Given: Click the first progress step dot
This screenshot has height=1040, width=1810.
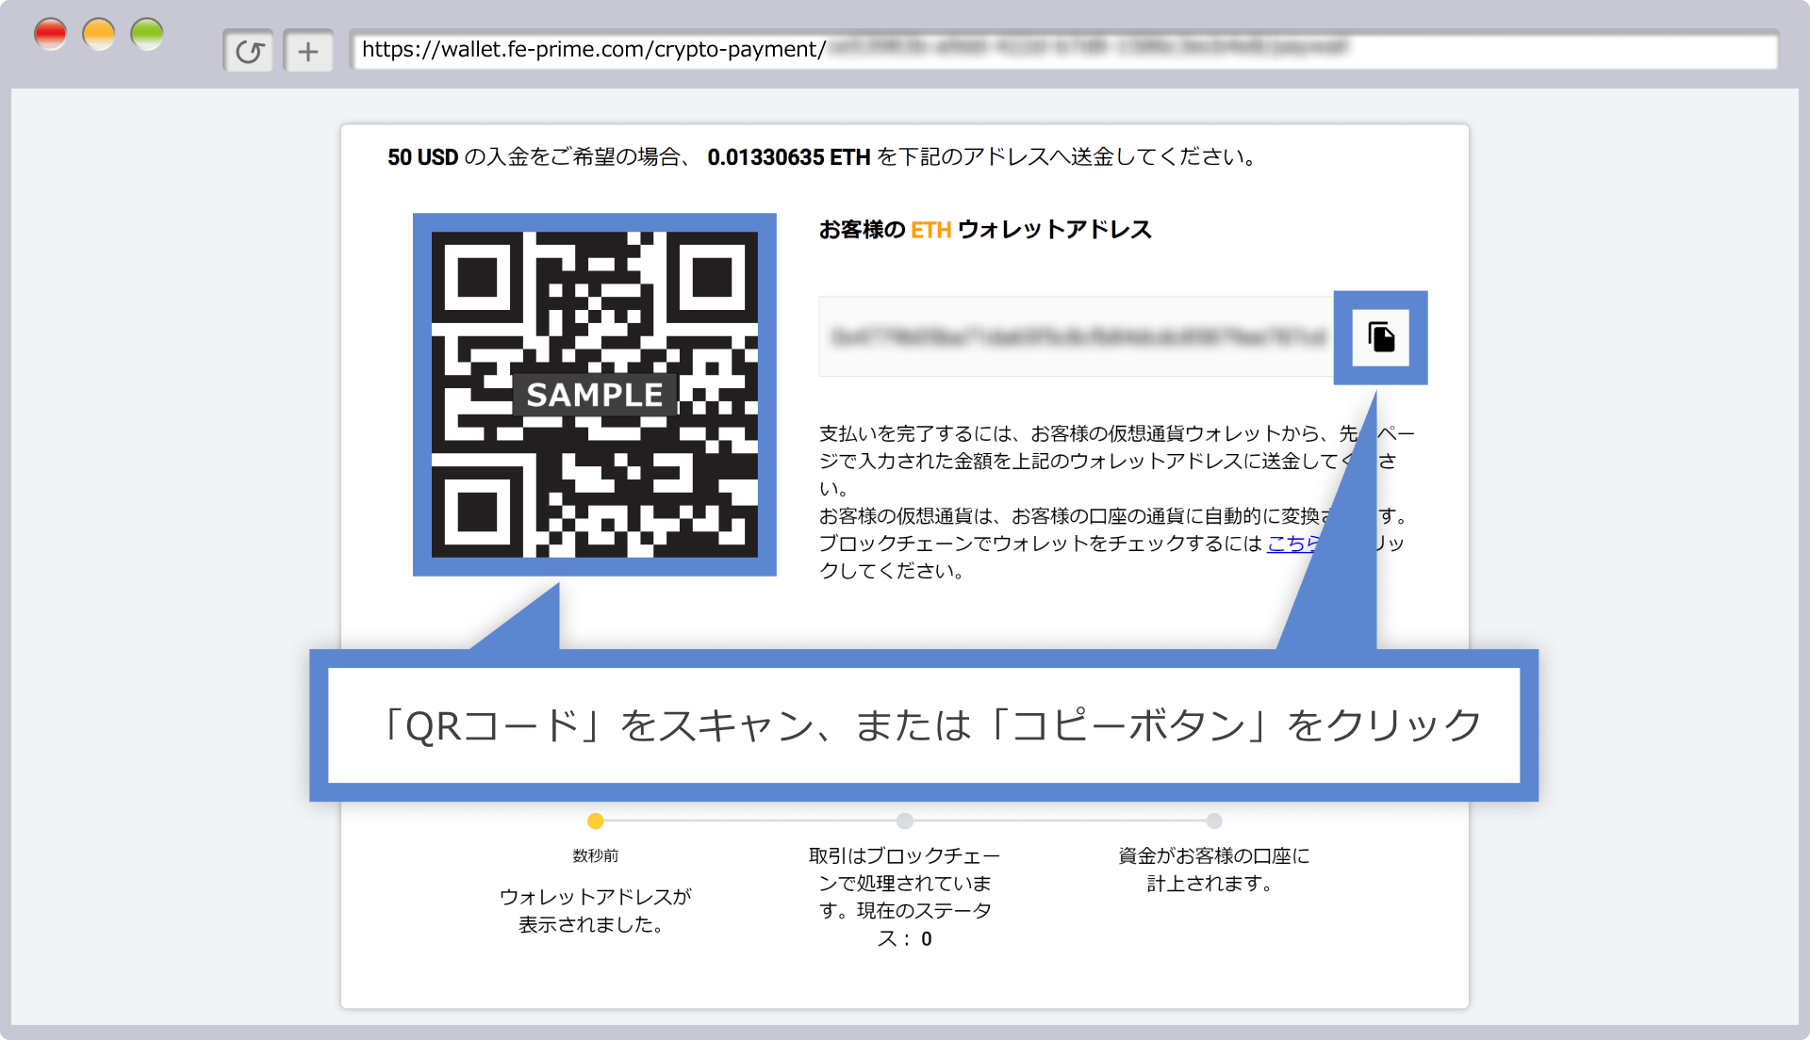Looking at the screenshot, I should click(593, 821).
